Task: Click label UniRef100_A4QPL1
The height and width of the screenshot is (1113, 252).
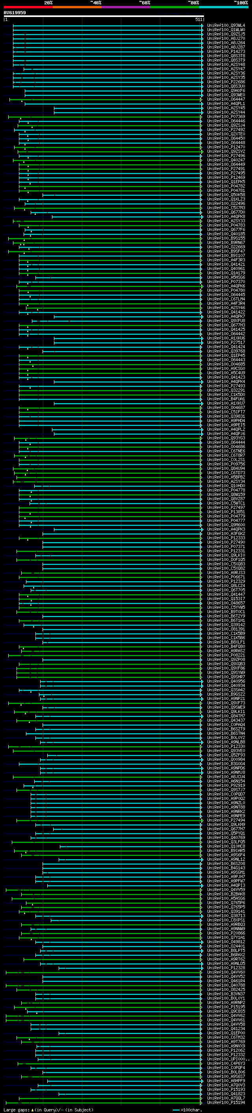Action: click(226, 104)
